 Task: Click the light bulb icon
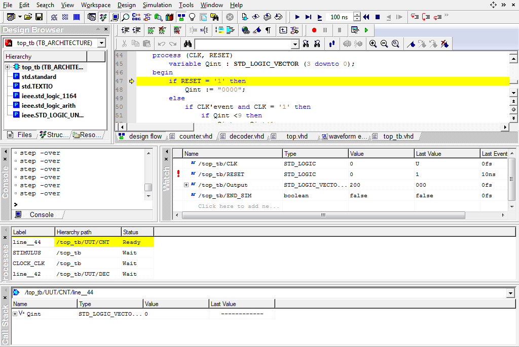click(x=192, y=17)
